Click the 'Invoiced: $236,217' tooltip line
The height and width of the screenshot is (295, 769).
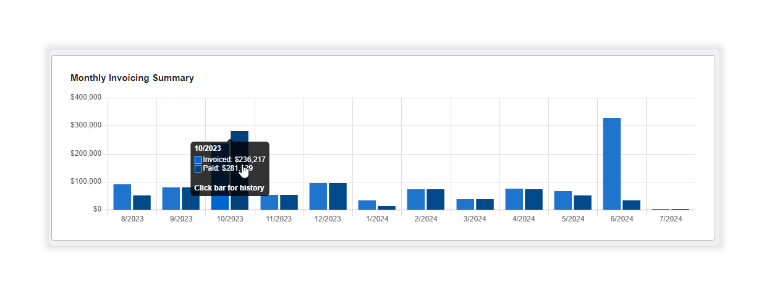pyautogui.click(x=234, y=160)
